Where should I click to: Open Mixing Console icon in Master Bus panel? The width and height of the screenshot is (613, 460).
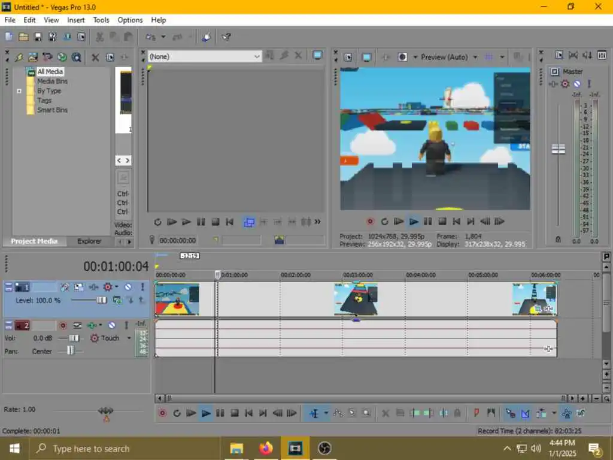click(x=602, y=55)
